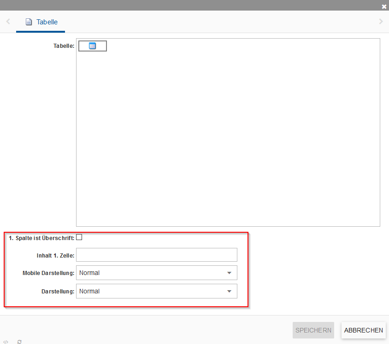
Task: Enable the '1. Spalte ist Überschrift' checkbox
Action: point(79,237)
